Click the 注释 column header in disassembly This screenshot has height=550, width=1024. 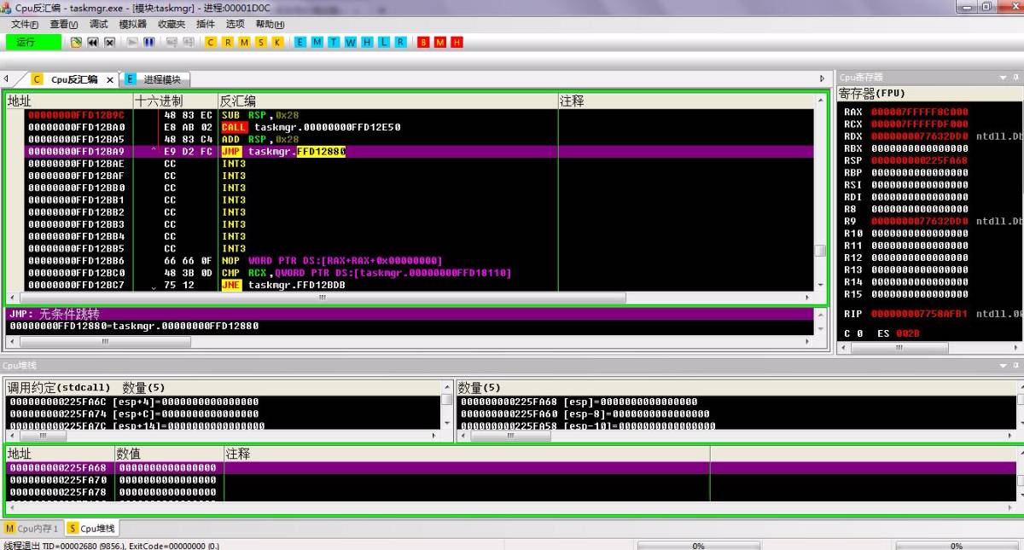click(x=685, y=101)
